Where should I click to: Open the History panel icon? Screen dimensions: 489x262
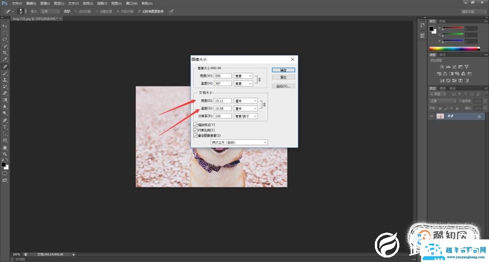click(x=422, y=25)
